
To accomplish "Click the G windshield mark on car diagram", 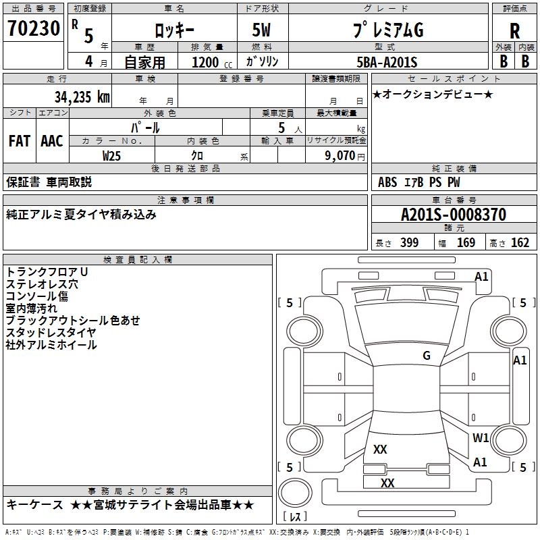I will 427,355.
